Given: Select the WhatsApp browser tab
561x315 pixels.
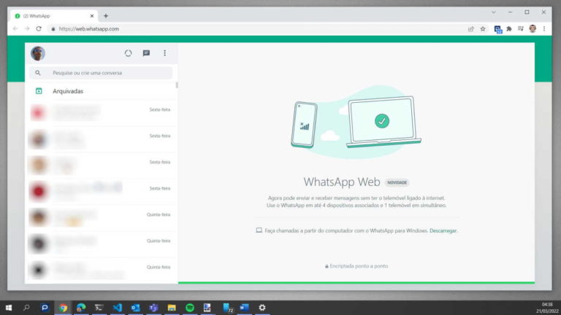Looking at the screenshot, I should 51,15.
